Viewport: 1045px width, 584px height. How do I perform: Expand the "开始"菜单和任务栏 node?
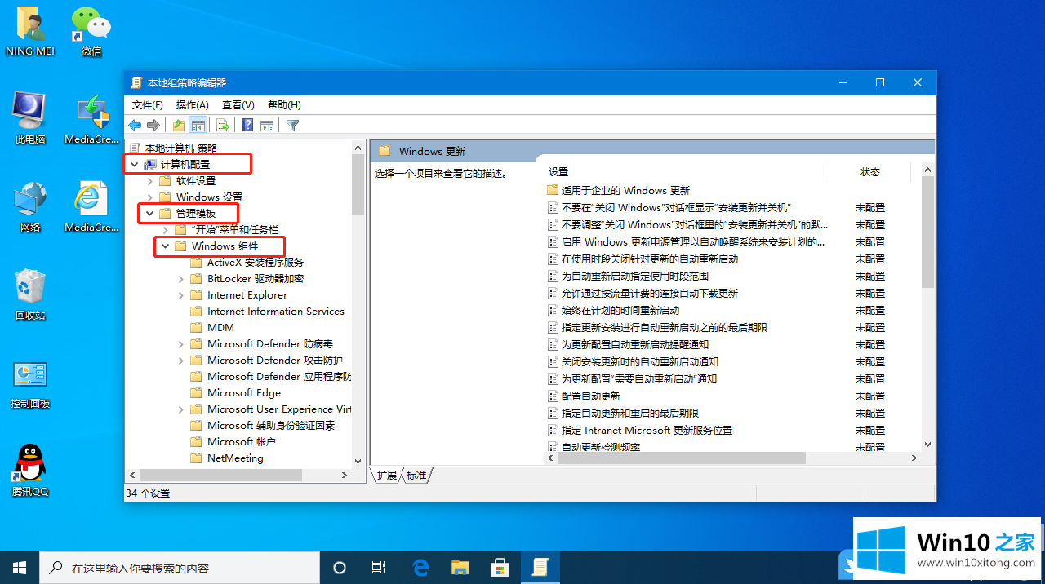pyautogui.click(x=165, y=230)
